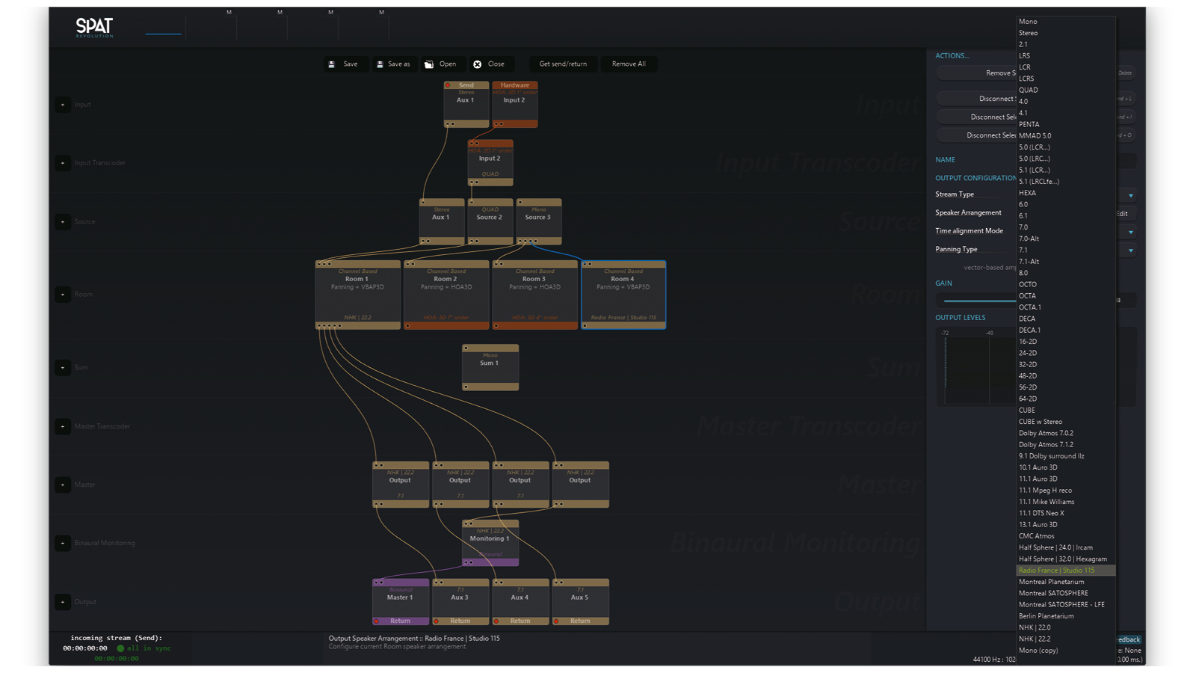
Task: Select the Room 3 module
Action: [x=534, y=295]
